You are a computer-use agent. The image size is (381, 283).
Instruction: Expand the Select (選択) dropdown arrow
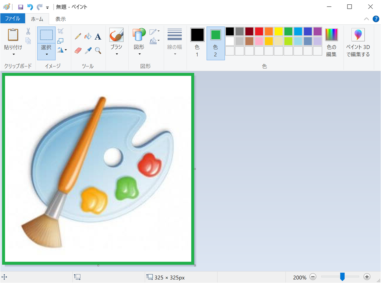[x=46, y=54]
